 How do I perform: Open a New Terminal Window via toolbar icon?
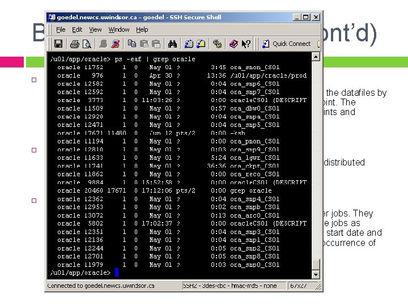click(x=189, y=44)
